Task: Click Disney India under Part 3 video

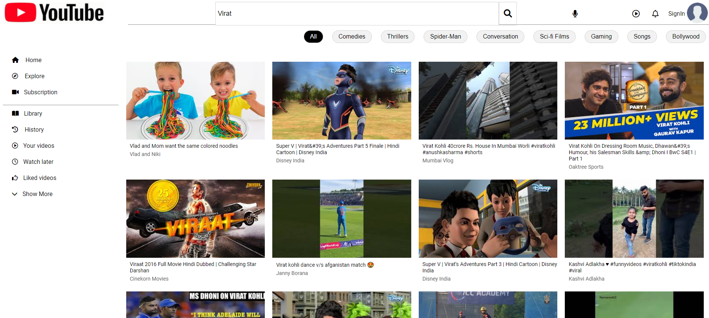Action: point(436,279)
